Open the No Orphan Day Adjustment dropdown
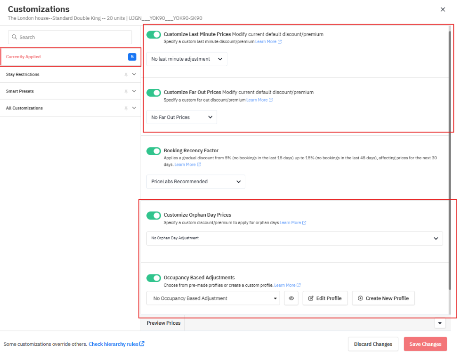Image resolution: width=460 pixels, height=352 pixels. (x=294, y=238)
